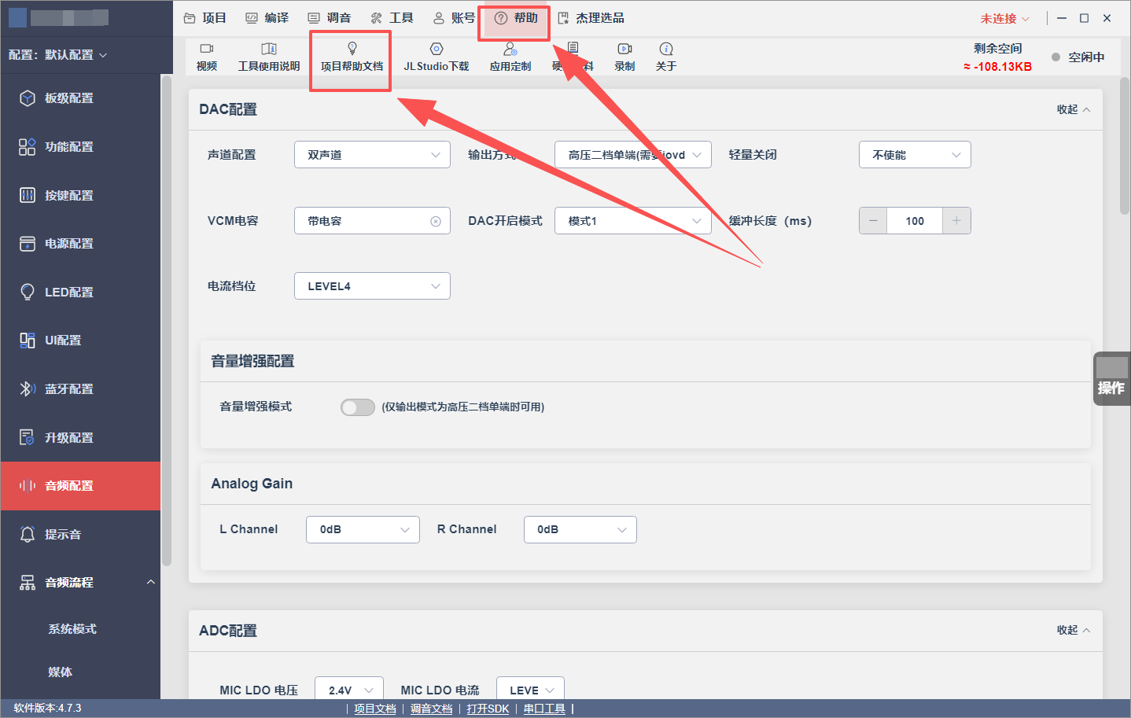The width and height of the screenshot is (1131, 718).
Task: Open the 串口工具 link
Action: pyautogui.click(x=544, y=709)
